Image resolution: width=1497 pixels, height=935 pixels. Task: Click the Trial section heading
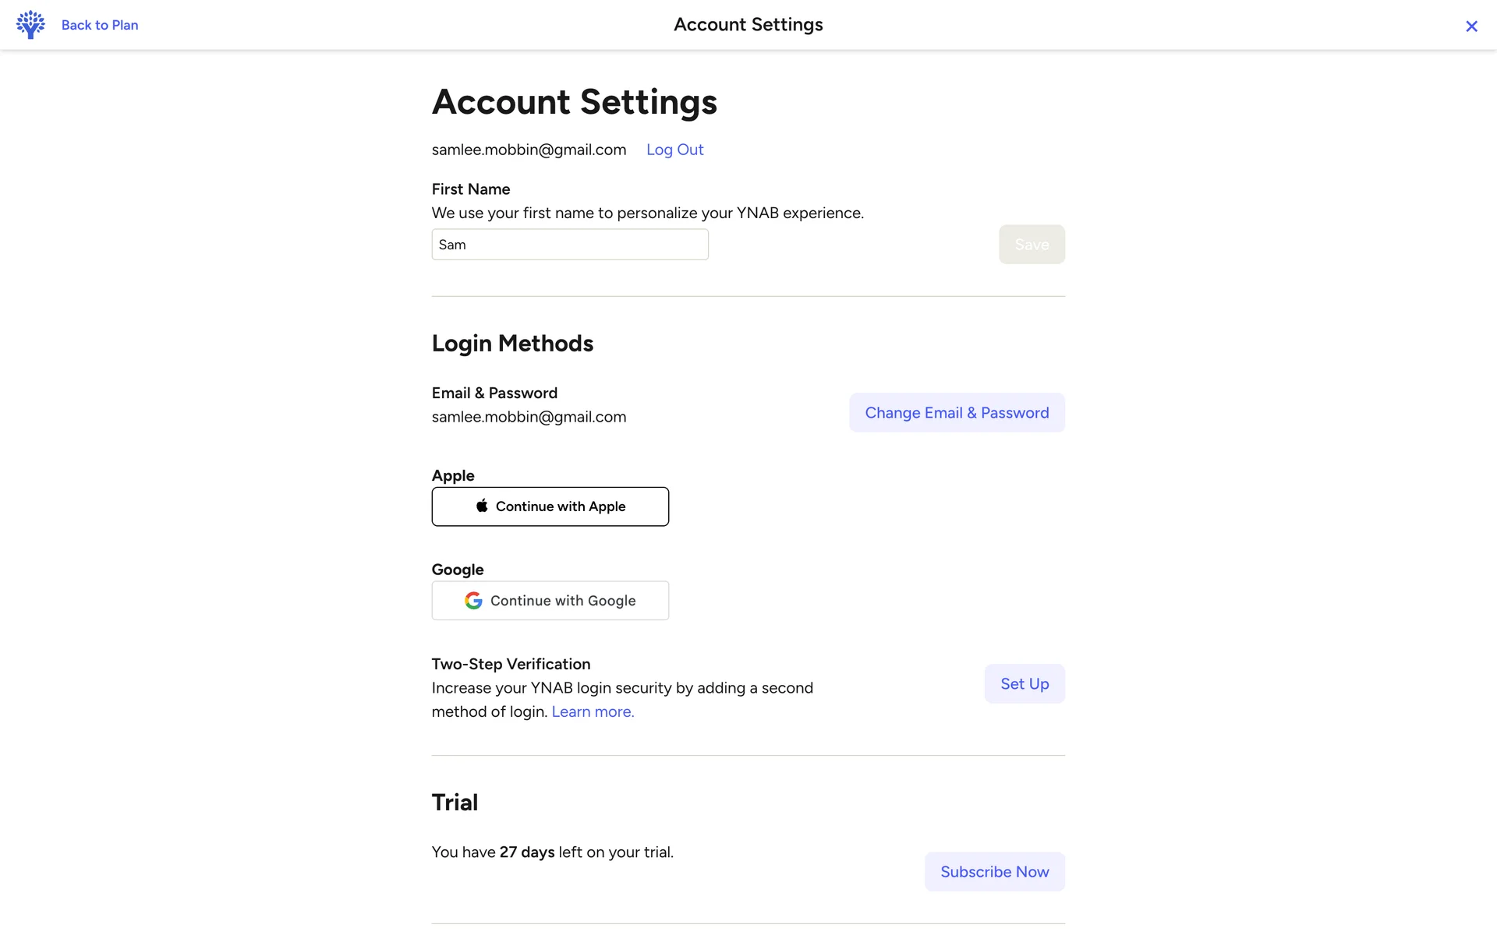(x=455, y=803)
